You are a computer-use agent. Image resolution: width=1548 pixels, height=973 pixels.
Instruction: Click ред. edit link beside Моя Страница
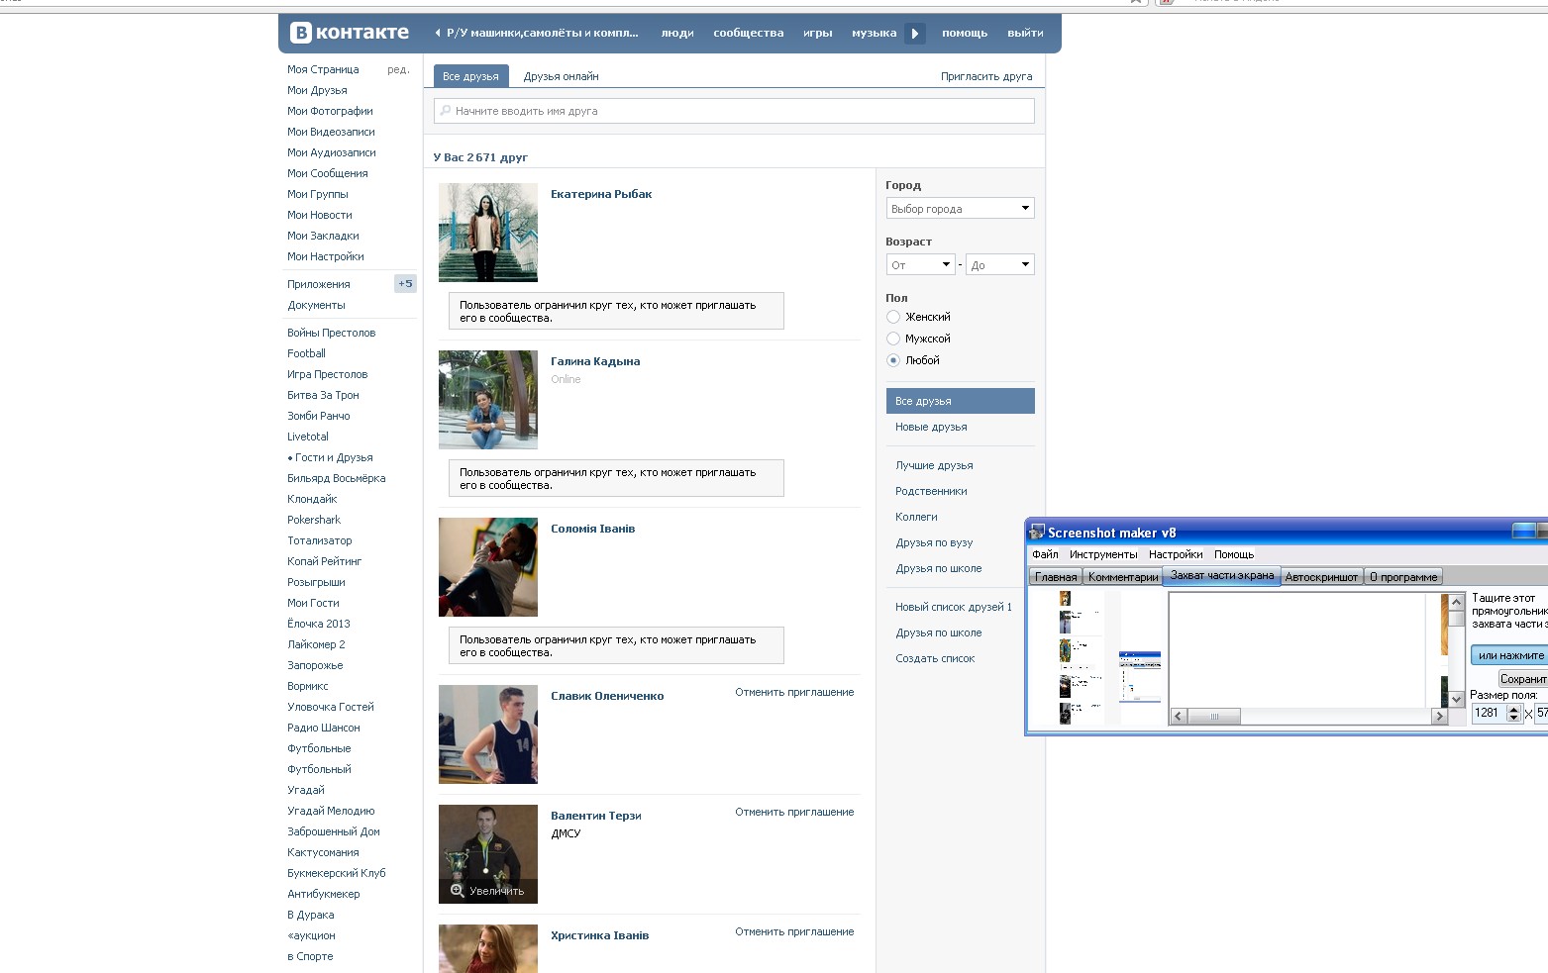point(398,69)
